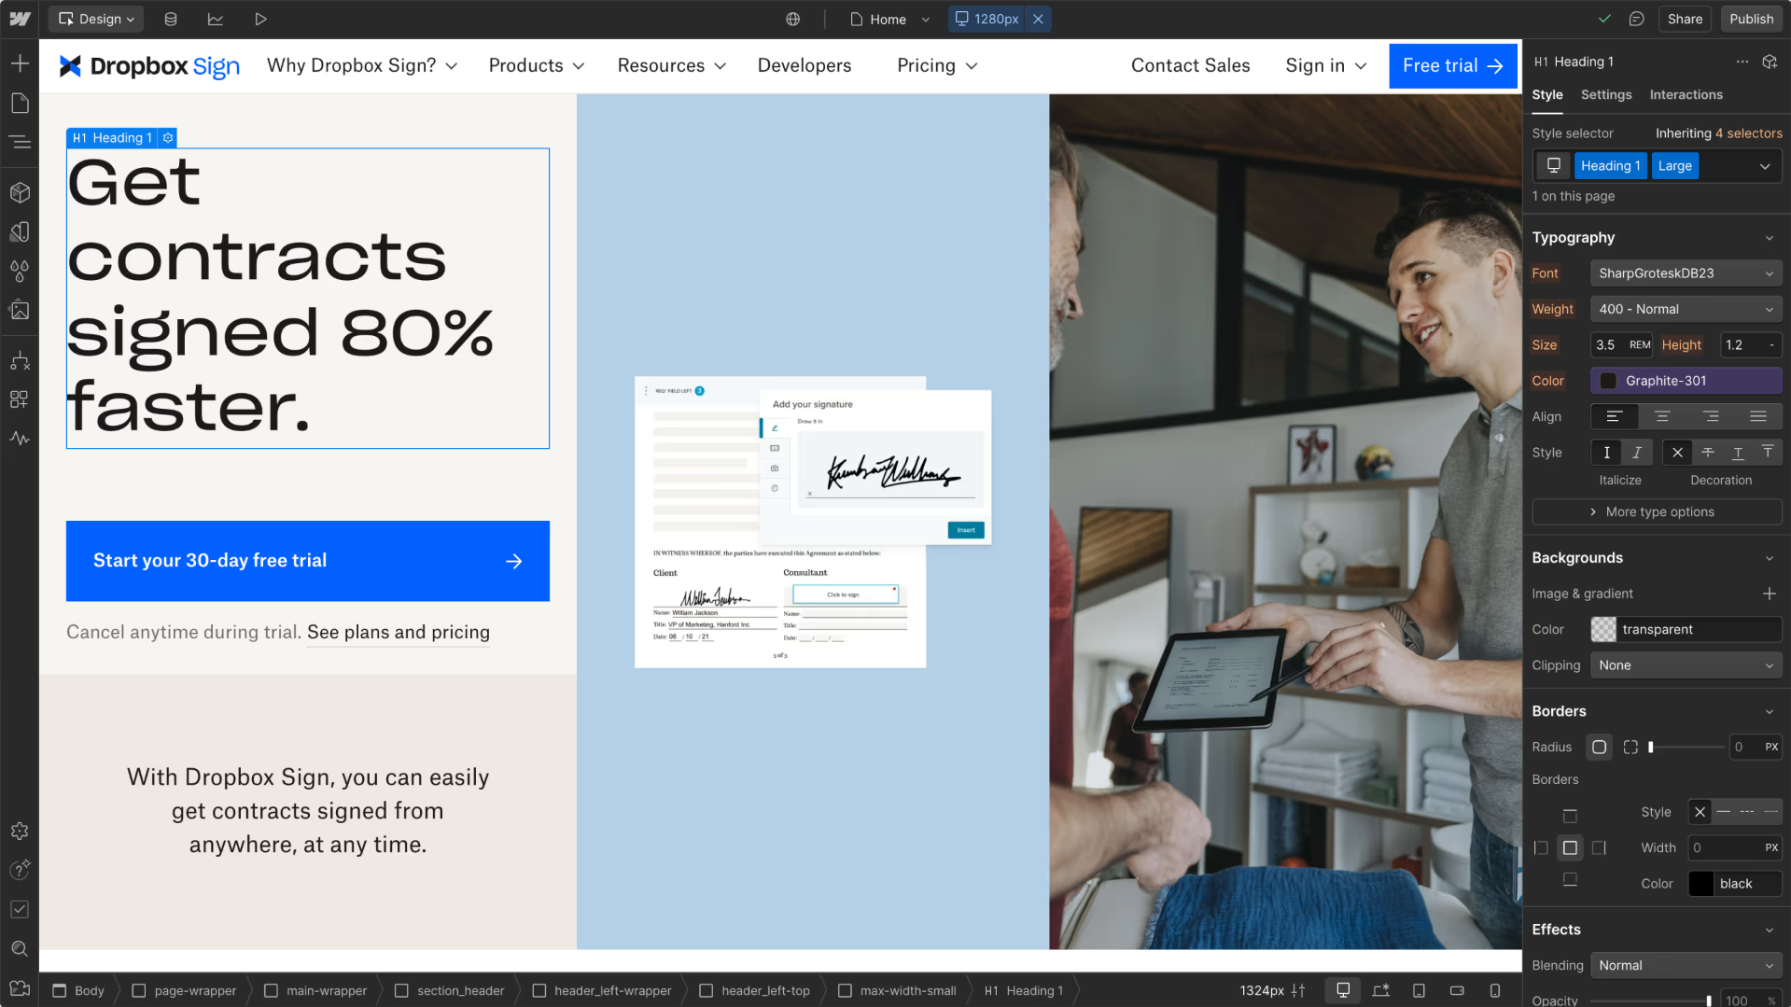
Task: Click the font Size input field
Action: pos(1607,345)
